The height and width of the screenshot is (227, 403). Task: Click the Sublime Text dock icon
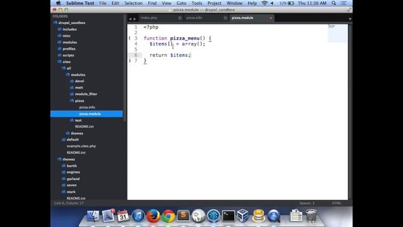pyautogui.click(x=183, y=216)
